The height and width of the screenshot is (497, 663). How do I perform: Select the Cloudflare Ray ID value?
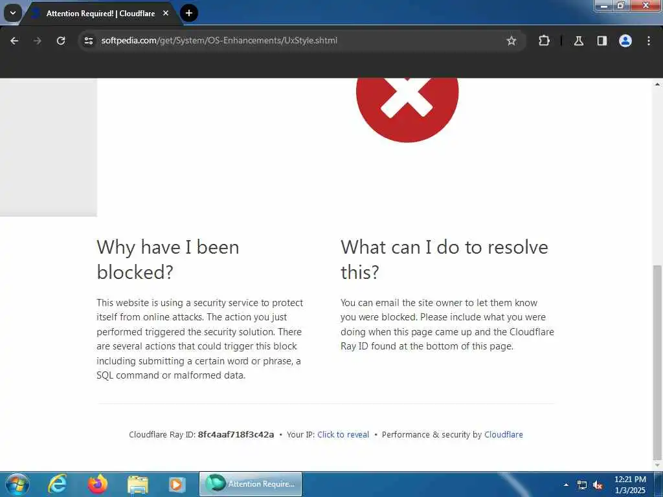click(236, 434)
